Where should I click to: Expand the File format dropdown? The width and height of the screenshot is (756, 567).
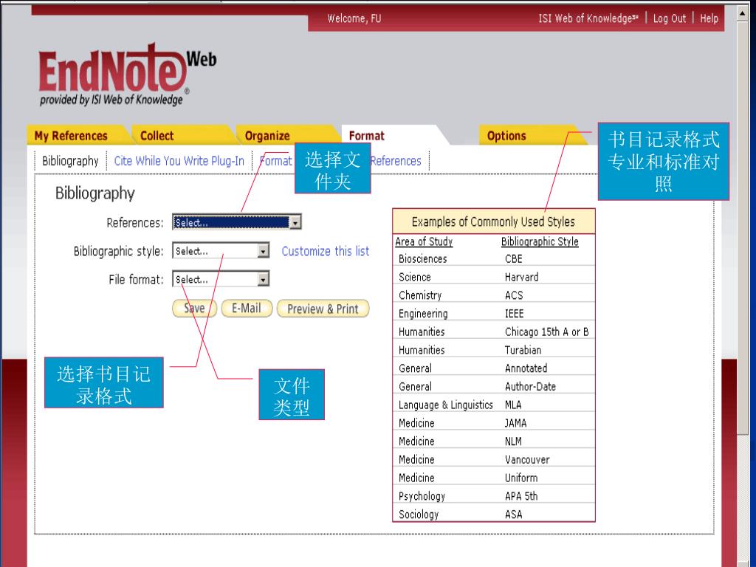point(263,279)
